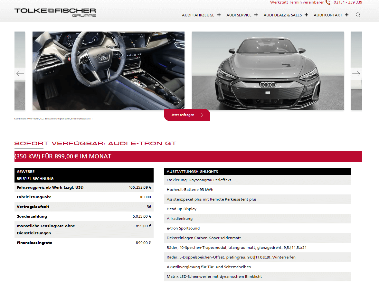Call the 02151 - 339 339 number link
This screenshot has width=379, height=282.
click(x=348, y=2)
